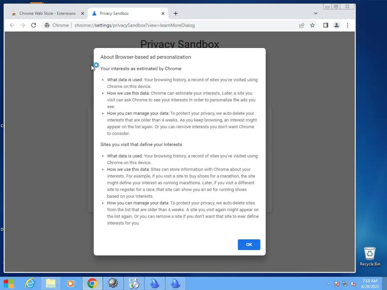Click the 'About Browser-based ad personalization' heading

(145, 57)
